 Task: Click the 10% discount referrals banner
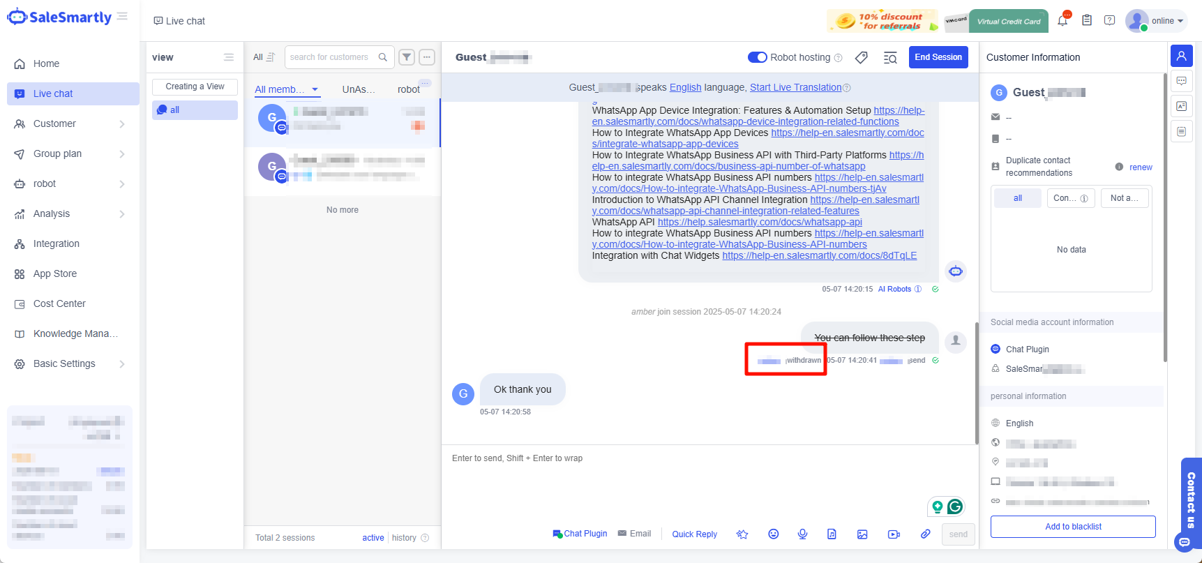(883, 21)
